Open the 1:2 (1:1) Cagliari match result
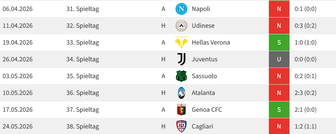 [x=306, y=126]
